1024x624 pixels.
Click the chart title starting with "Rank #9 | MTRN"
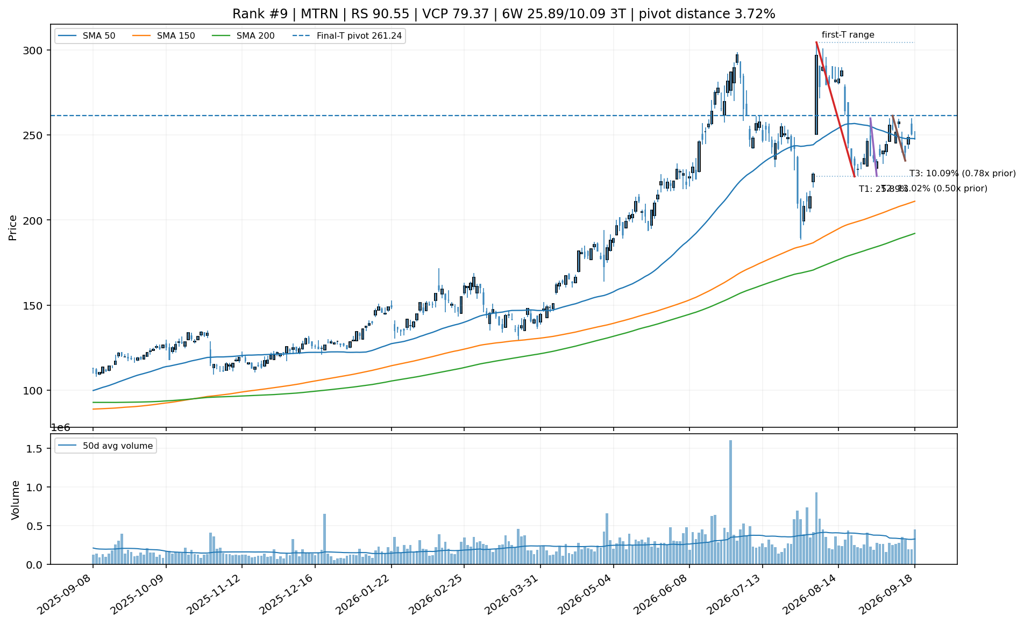tap(504, 14)
